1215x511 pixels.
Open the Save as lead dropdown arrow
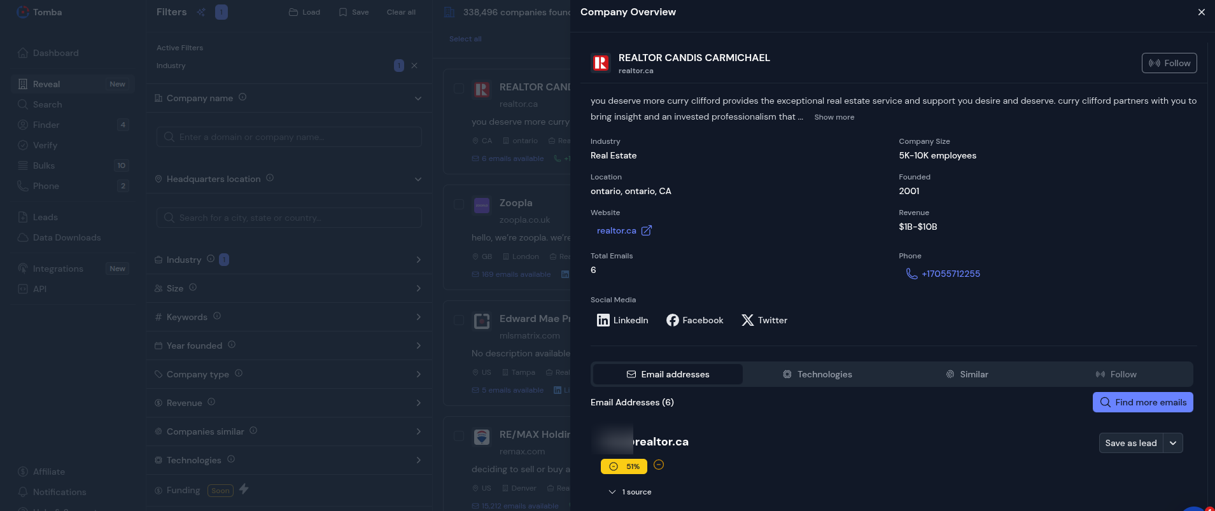pos(1172,443)
